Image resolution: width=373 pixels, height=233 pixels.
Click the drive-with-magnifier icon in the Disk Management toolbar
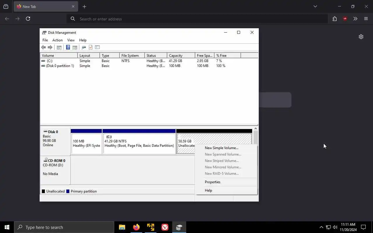coord(84,47)
